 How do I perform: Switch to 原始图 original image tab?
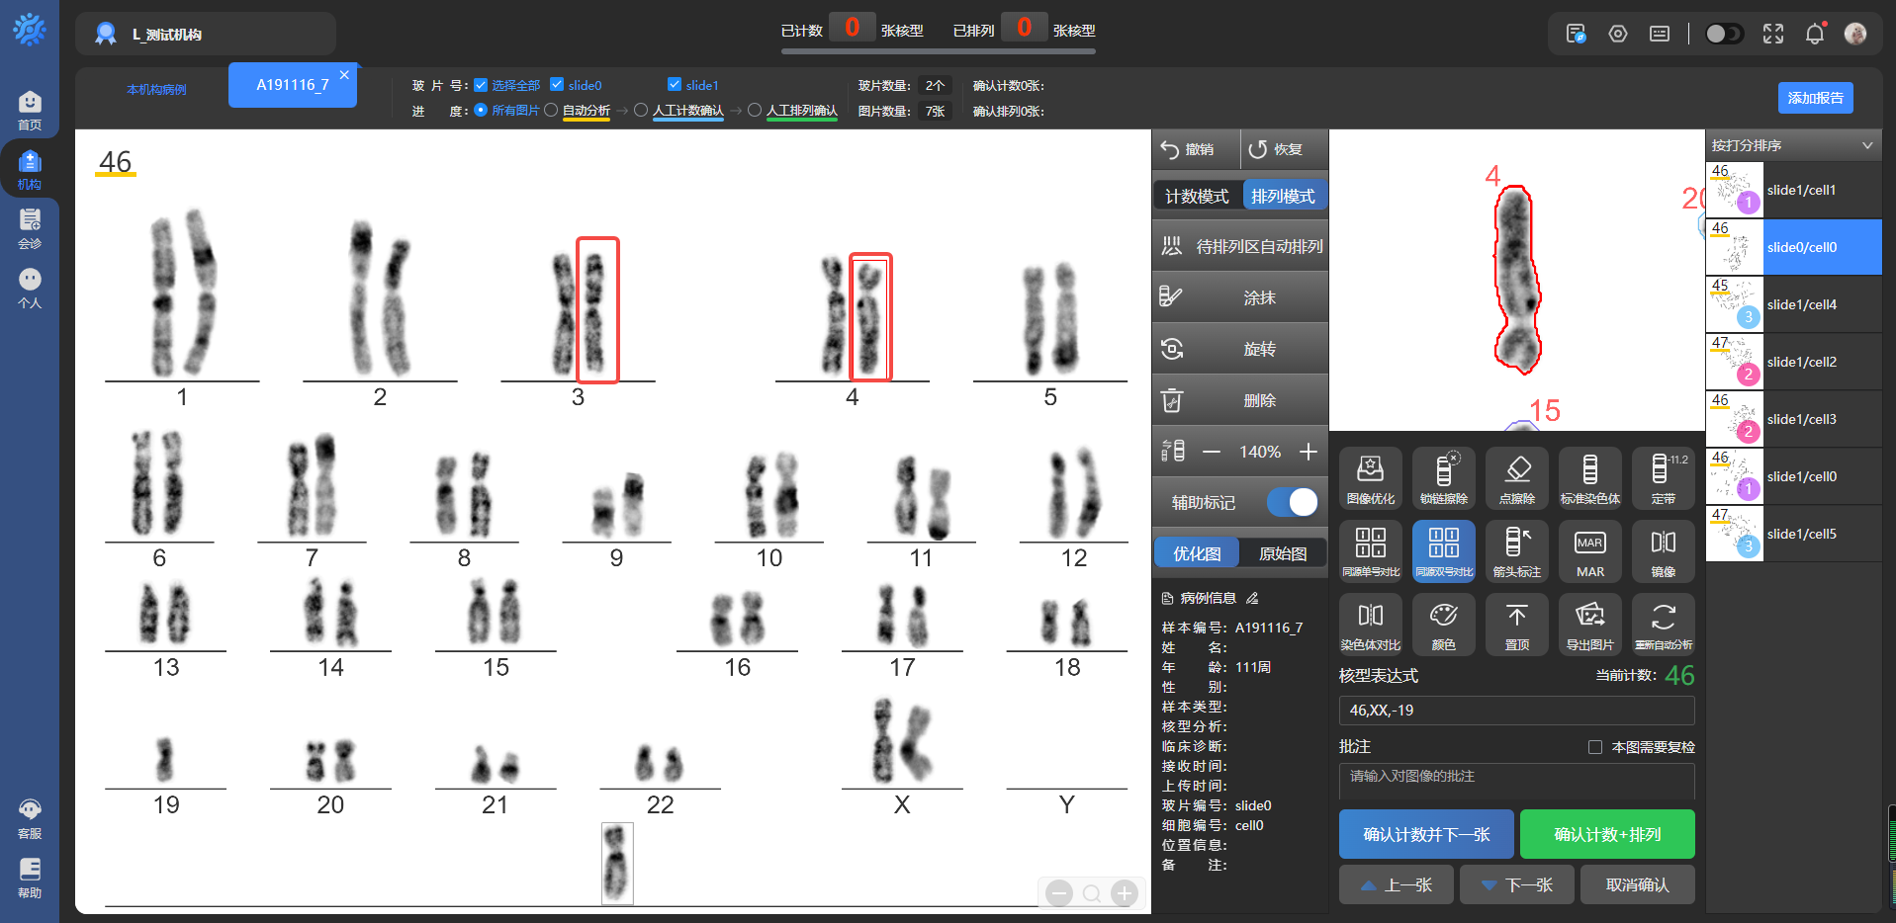coord(1283,553)
